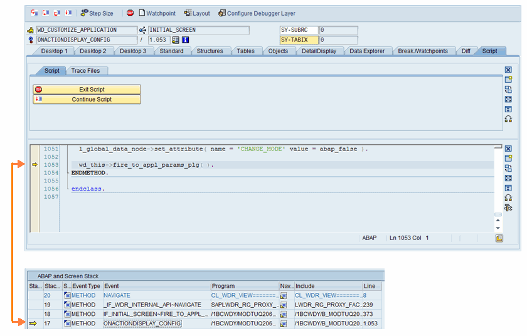
Task: Click the source editor scroll down arrow
Action: 498,229
